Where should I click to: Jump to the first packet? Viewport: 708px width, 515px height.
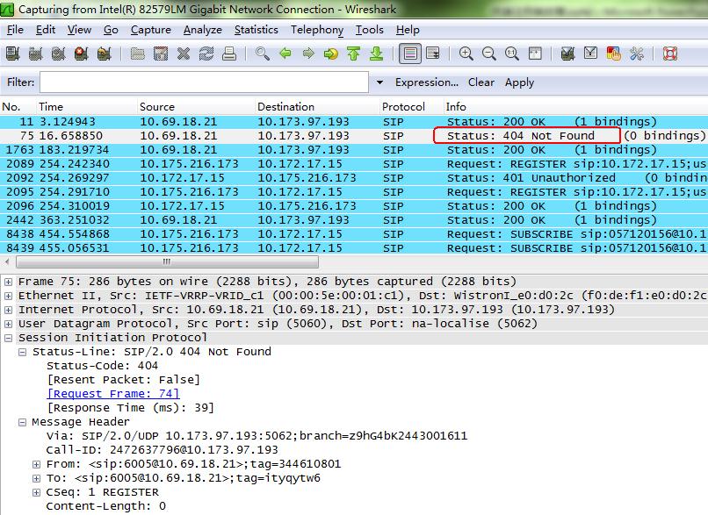[353, 54]
